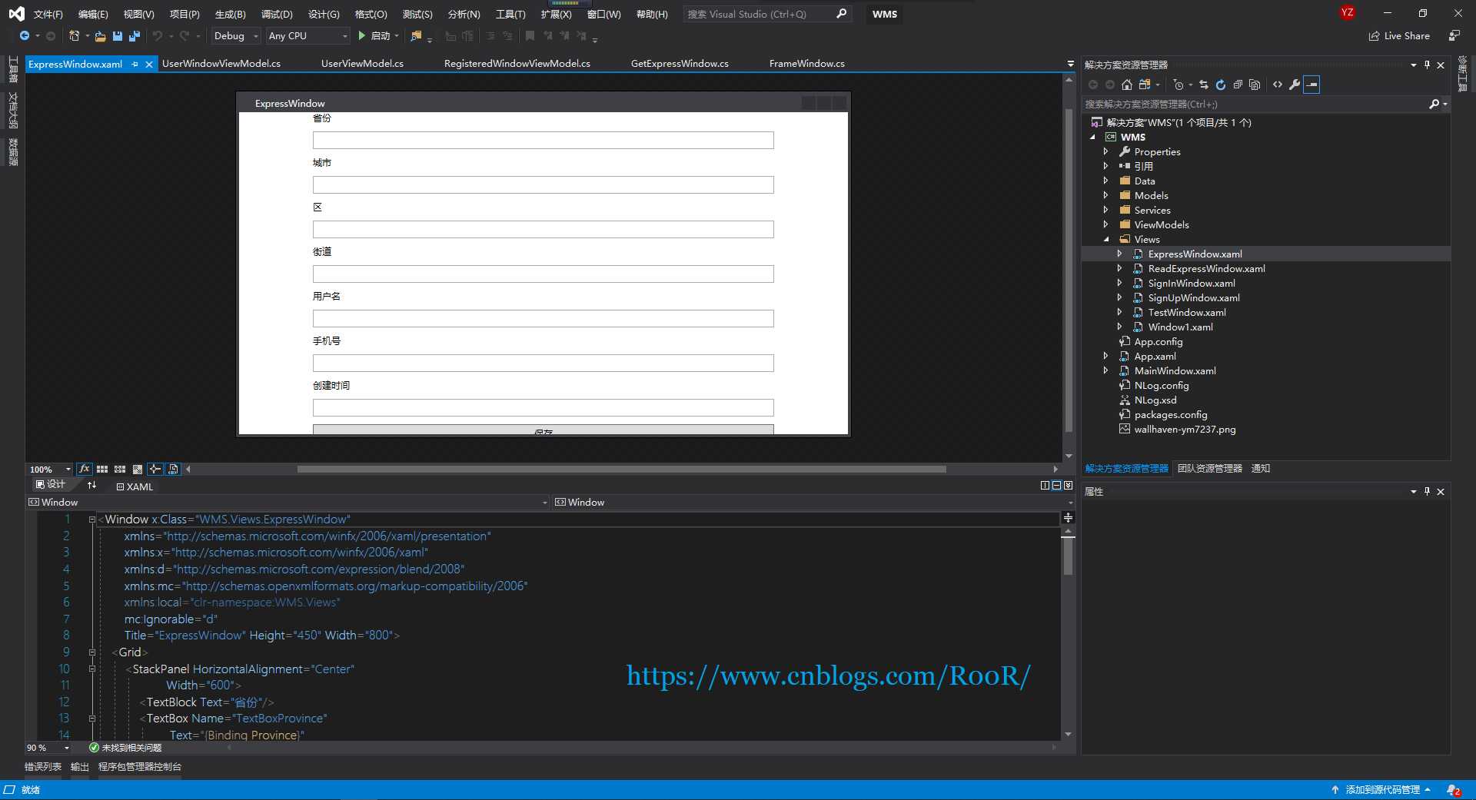Toggle the fx effects button in designer
Screen dimensions: 1476x800
tap(85, 469)
